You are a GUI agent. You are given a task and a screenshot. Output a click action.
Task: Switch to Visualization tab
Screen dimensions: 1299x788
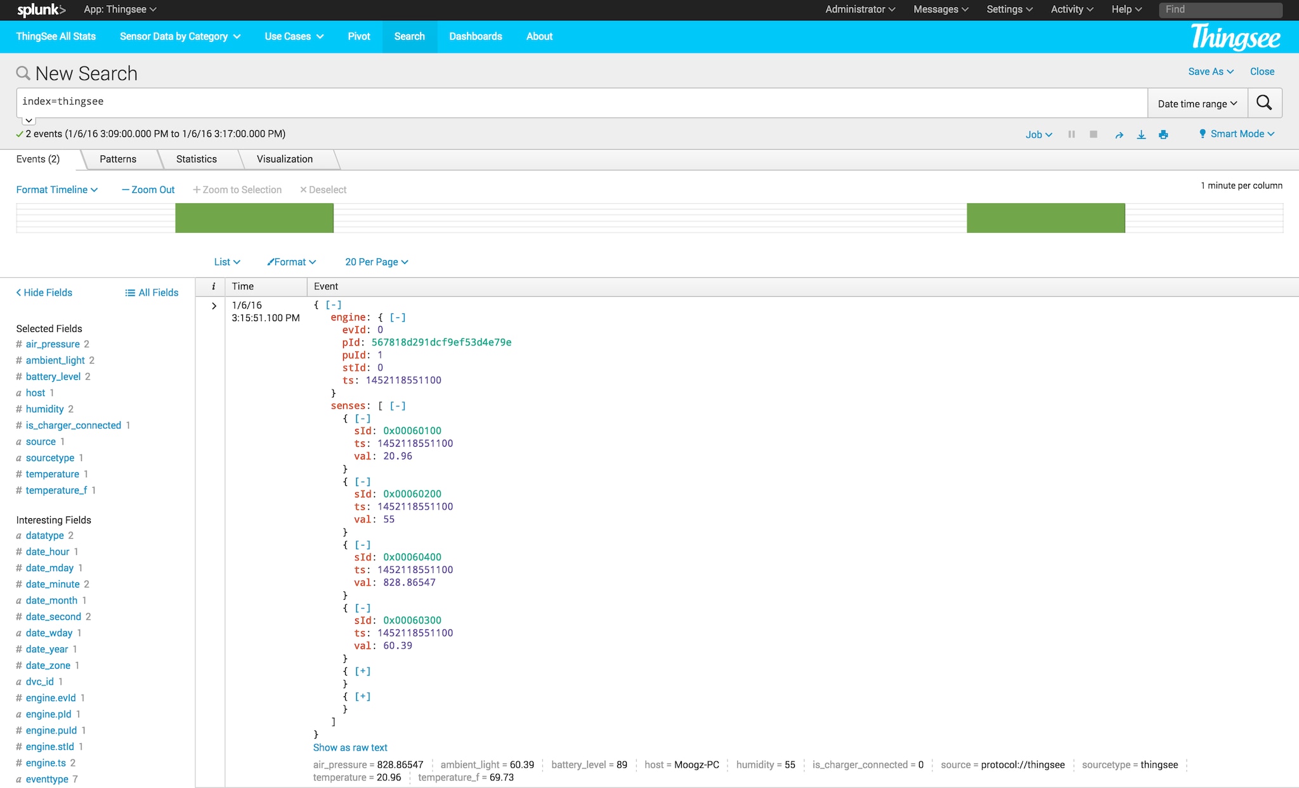pyautogui.click(x=285, y=159)
